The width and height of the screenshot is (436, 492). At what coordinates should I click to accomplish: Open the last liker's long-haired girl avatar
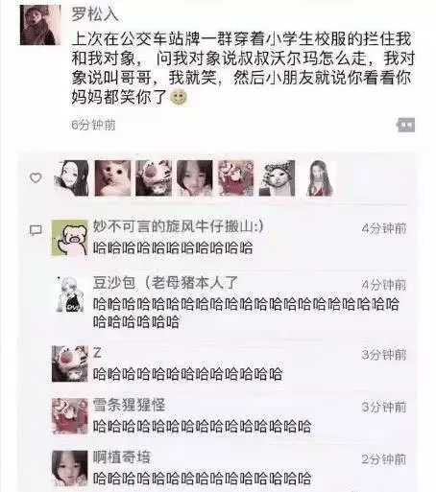[x=318, y=178]
